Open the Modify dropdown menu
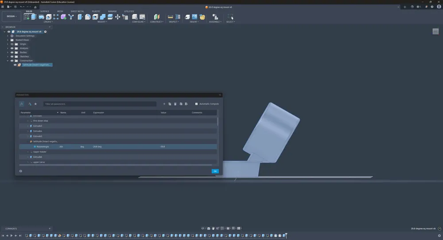Viewport: 443px width, 240px height. pos(102,22)
